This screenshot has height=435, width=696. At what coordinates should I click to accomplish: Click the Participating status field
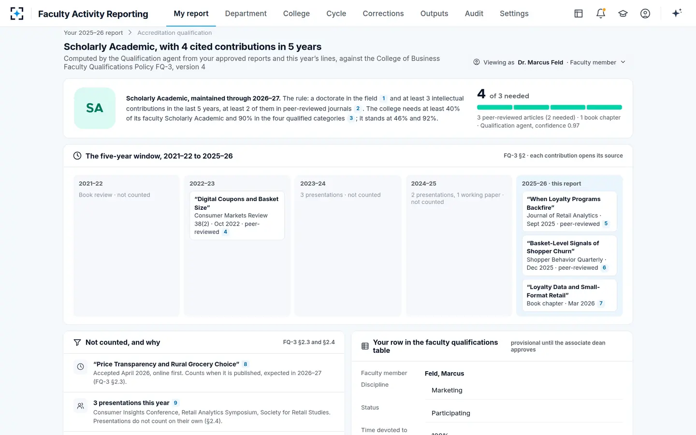524,413
